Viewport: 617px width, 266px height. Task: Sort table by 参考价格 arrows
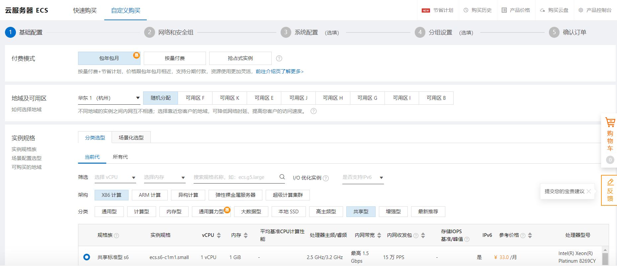(x=530, y=235)
